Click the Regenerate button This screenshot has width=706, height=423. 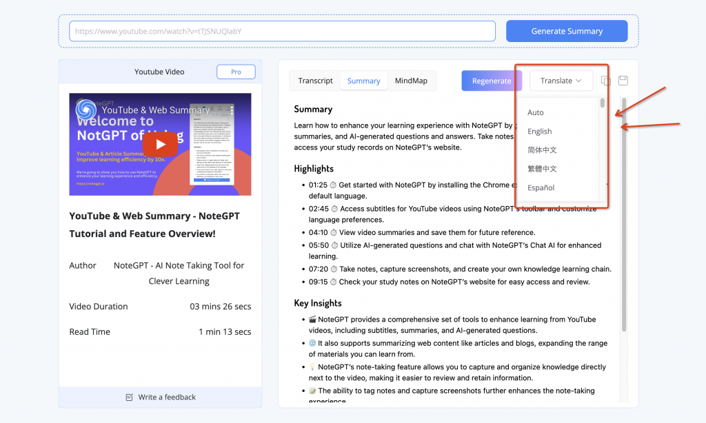(491, 81)
